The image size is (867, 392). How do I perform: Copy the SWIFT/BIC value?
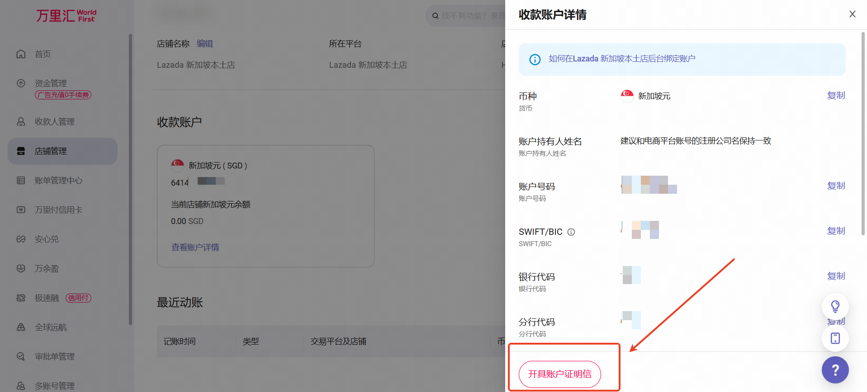tap(836, 231)
